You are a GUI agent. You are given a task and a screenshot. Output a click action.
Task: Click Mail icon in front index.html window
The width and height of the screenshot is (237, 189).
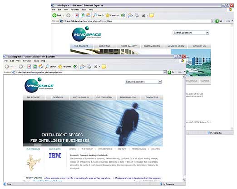pyautogui.click(x=82, y=67)
